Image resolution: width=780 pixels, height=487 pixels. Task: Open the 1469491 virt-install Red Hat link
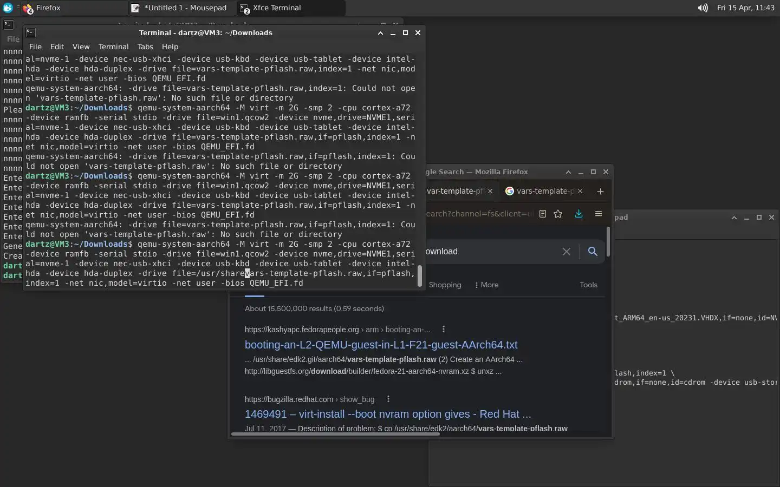point(388,414)
